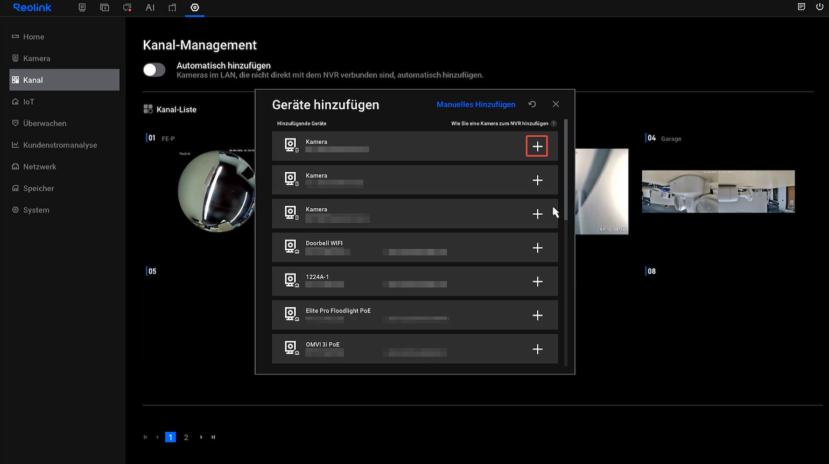The height and width of the screenshot is (464, 829).
Task: Open the smart home door icon tab
Action: click(172, 8)
